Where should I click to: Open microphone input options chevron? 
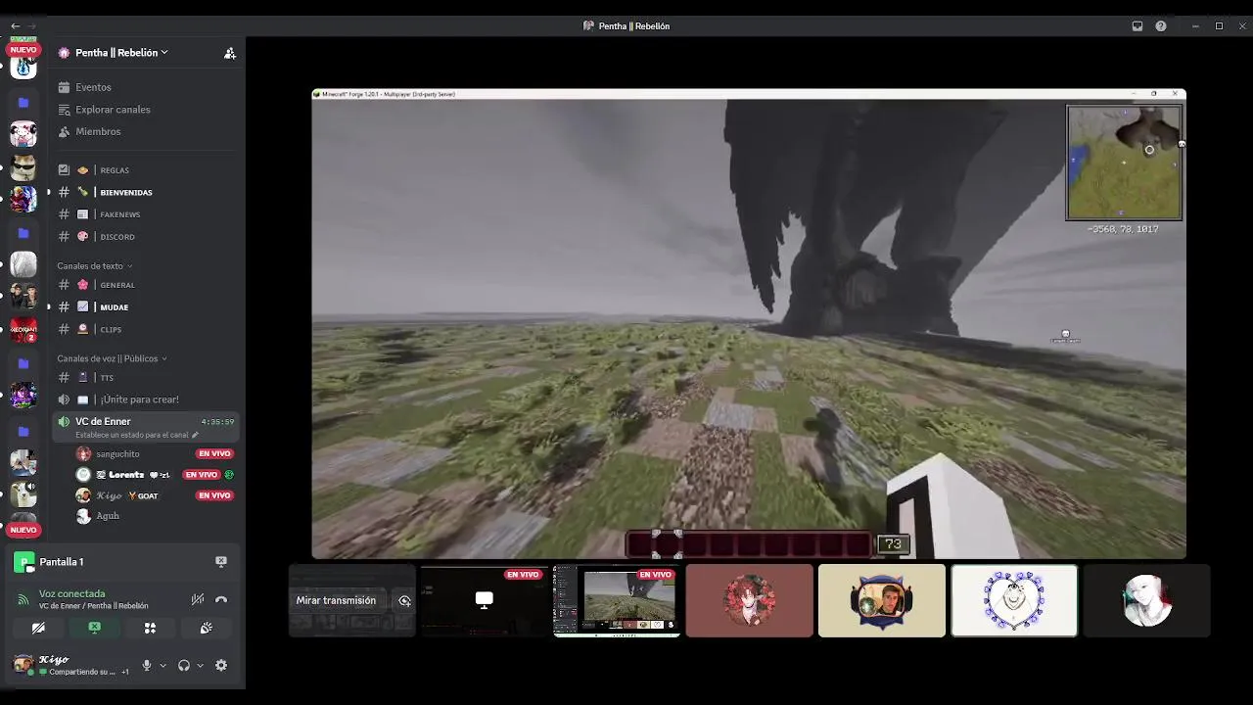point(162,666)
